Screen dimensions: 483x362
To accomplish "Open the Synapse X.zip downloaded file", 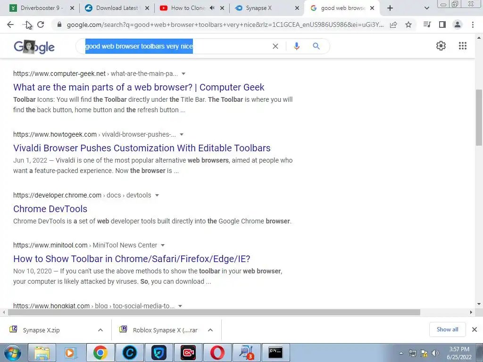I will [x=42, y=330].
